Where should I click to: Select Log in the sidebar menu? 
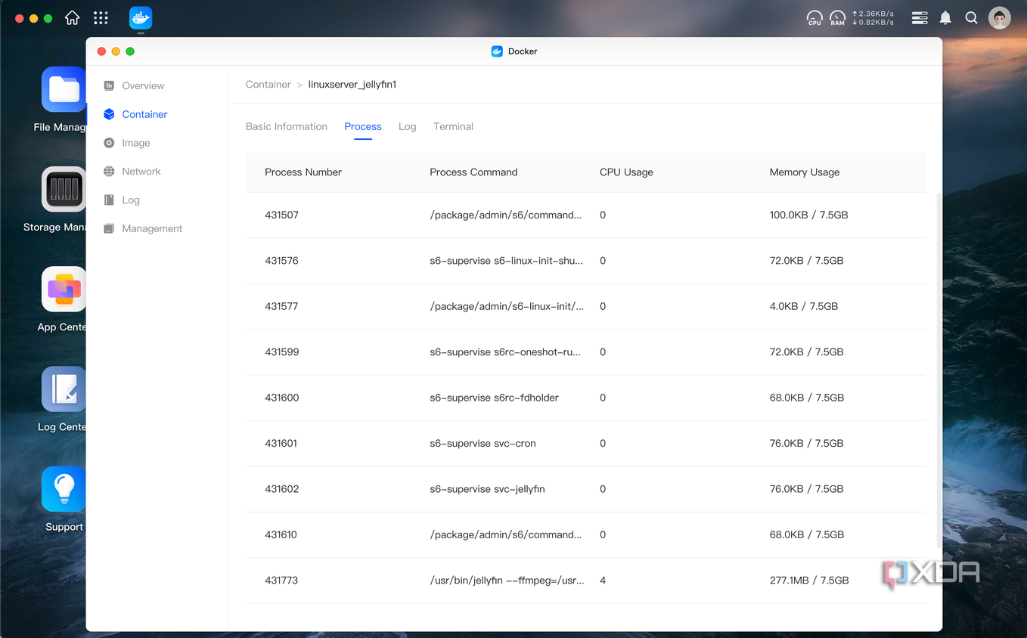point(131,200)
